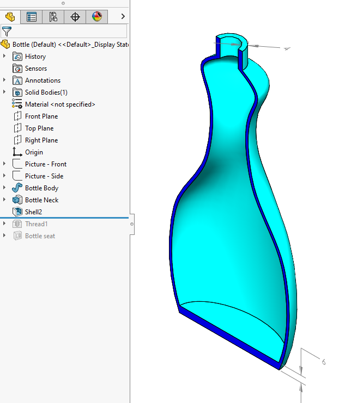This screenshot has height=403, width=339.
Task: Expand the Annotations folder
Action: click(x=5, y=80)
